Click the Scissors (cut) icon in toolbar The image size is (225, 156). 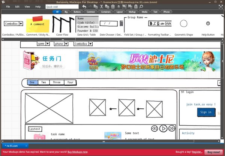[100, 7]
